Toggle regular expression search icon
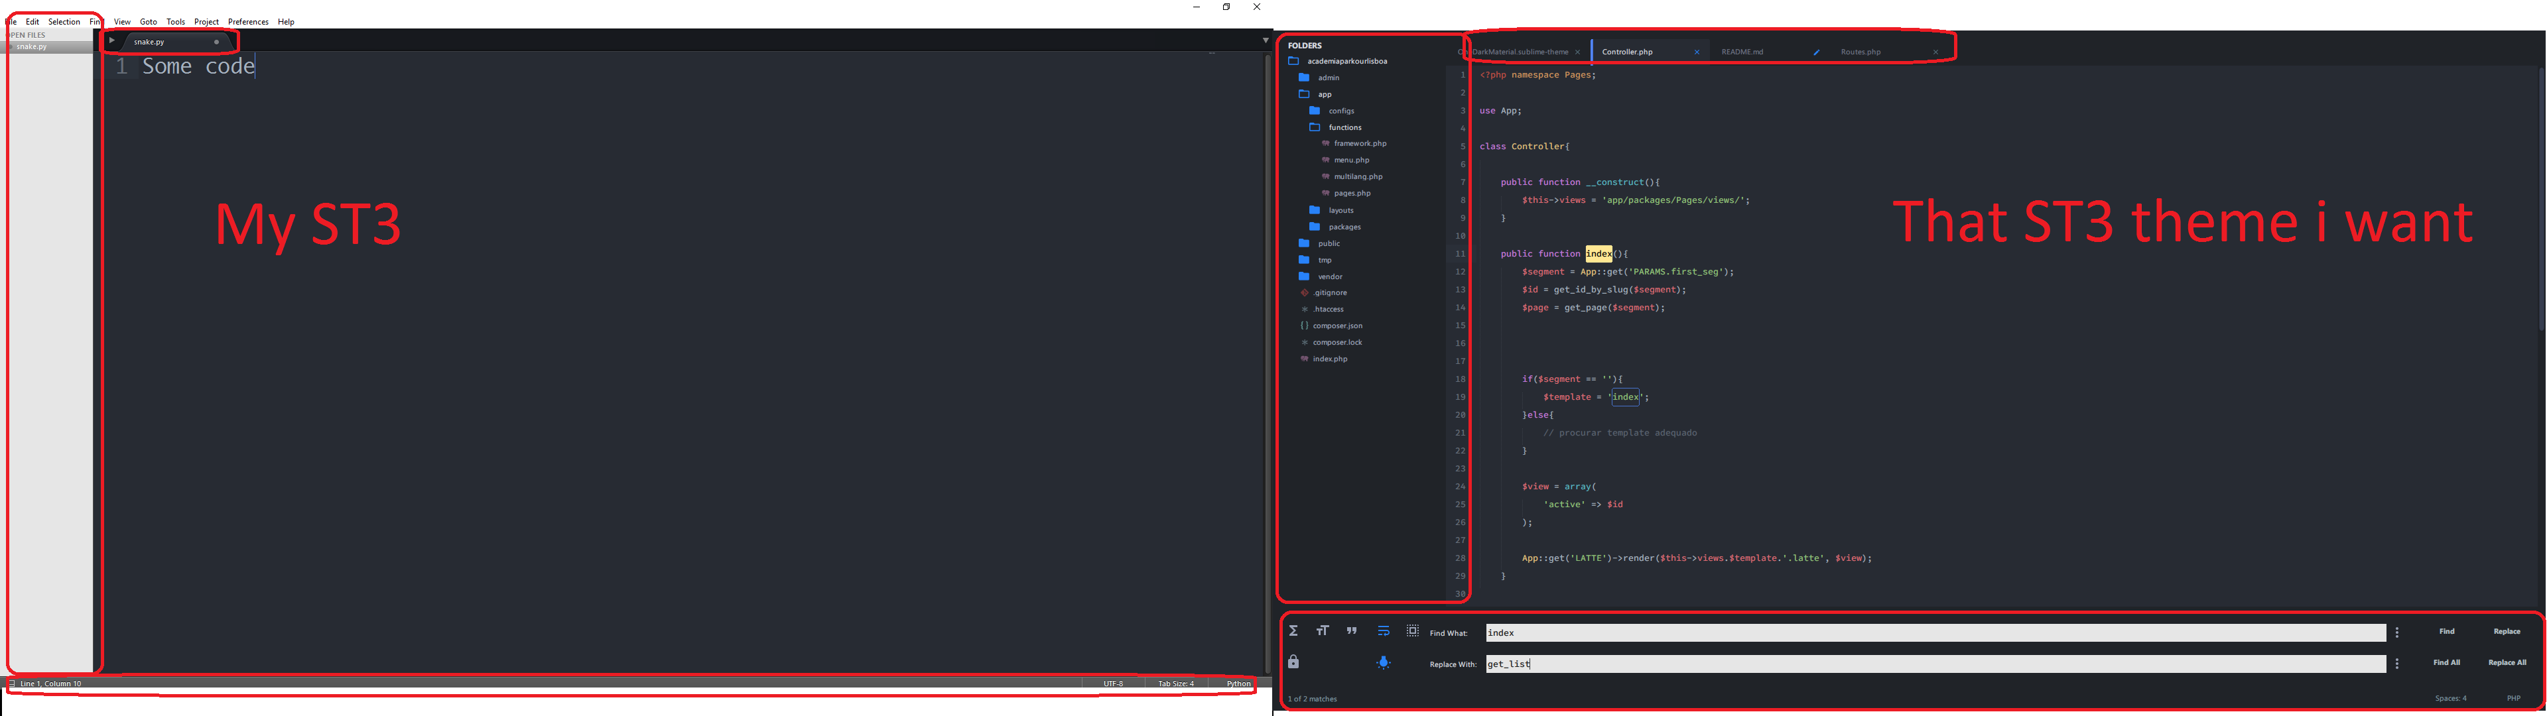The height and width of the screenshot is (716, 2547). (x=1293, y=631)
